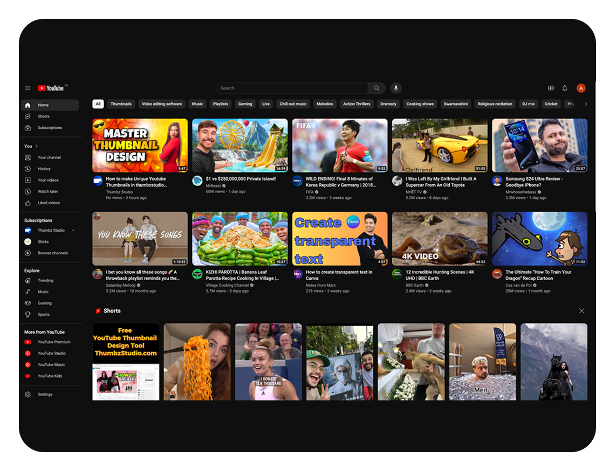Open the Saturday Melody channel avatar

pos(98,274)
